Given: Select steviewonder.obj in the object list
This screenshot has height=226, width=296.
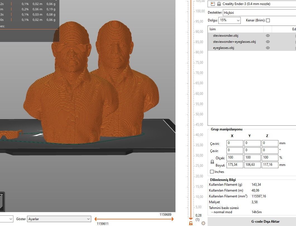Looking at the screenshot, I should point(226,36).
